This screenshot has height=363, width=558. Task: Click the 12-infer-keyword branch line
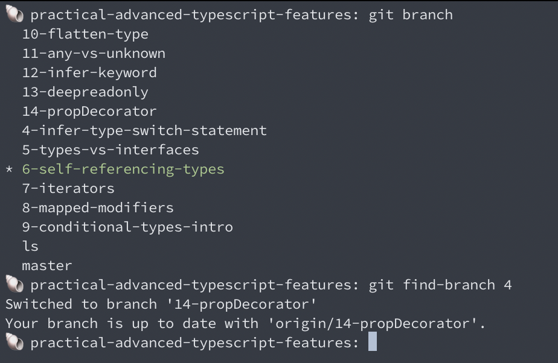pyautogui.click(x=89, y=73)
